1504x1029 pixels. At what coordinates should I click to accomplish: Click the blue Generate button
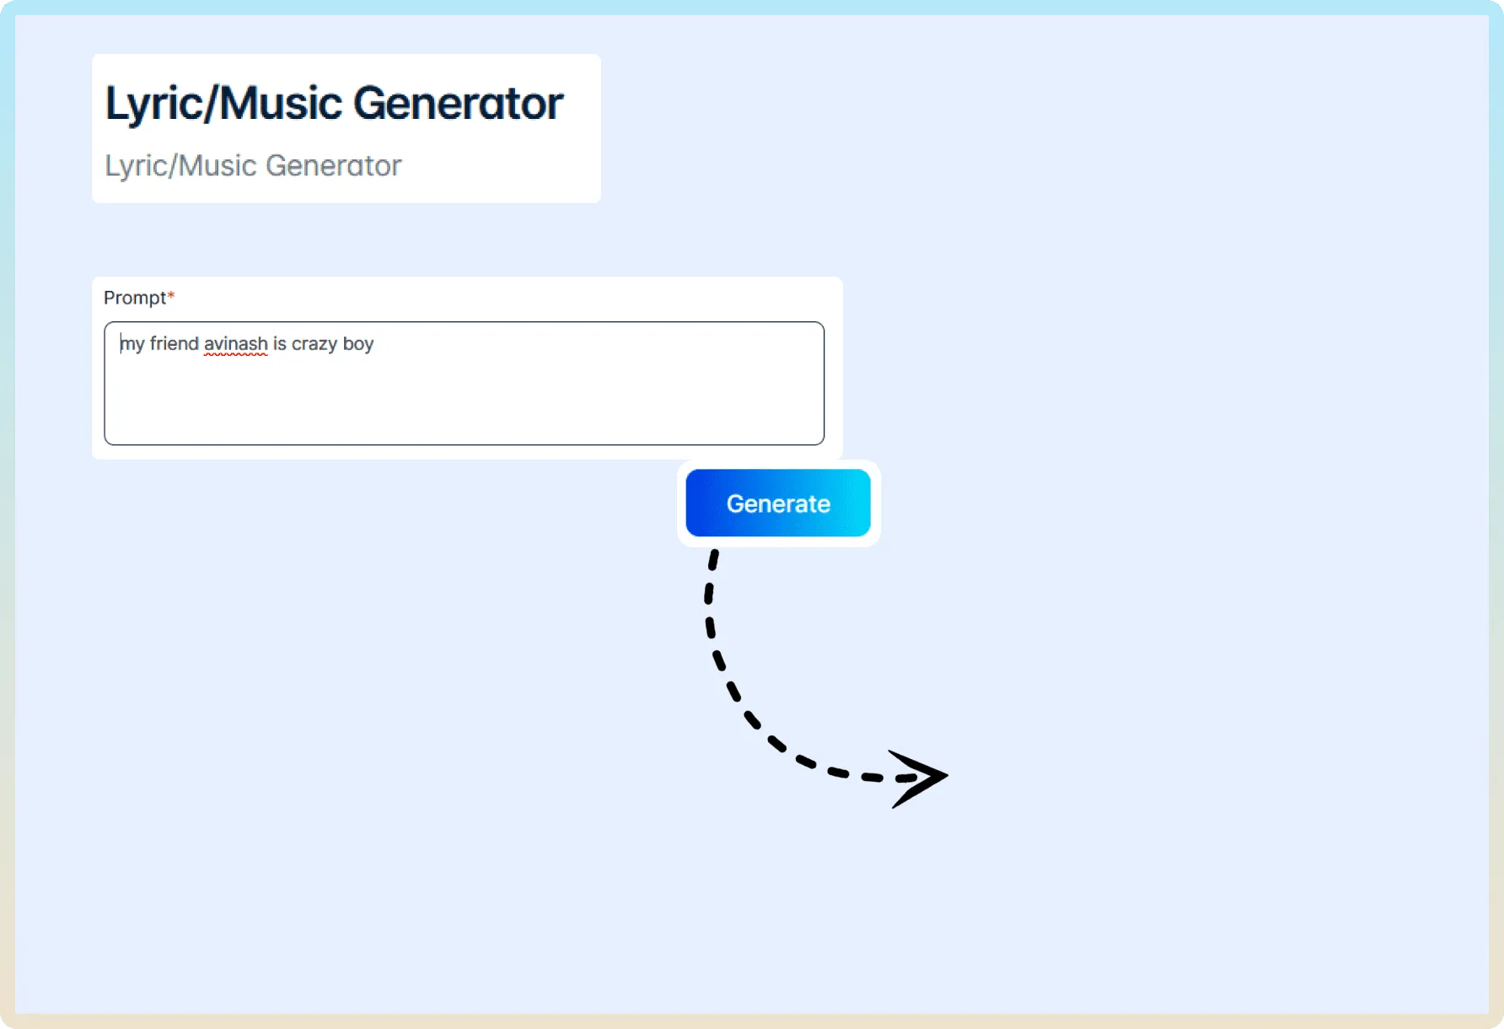(x=777, y=503)
